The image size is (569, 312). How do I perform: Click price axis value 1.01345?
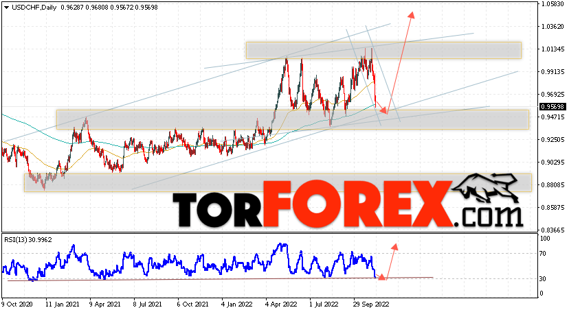click(x=553, y=49)
